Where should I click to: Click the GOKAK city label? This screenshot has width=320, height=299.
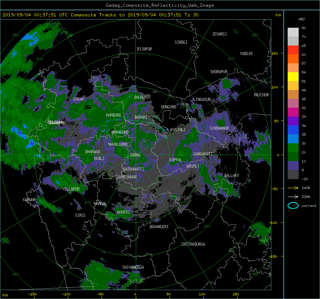coord(79,99)
